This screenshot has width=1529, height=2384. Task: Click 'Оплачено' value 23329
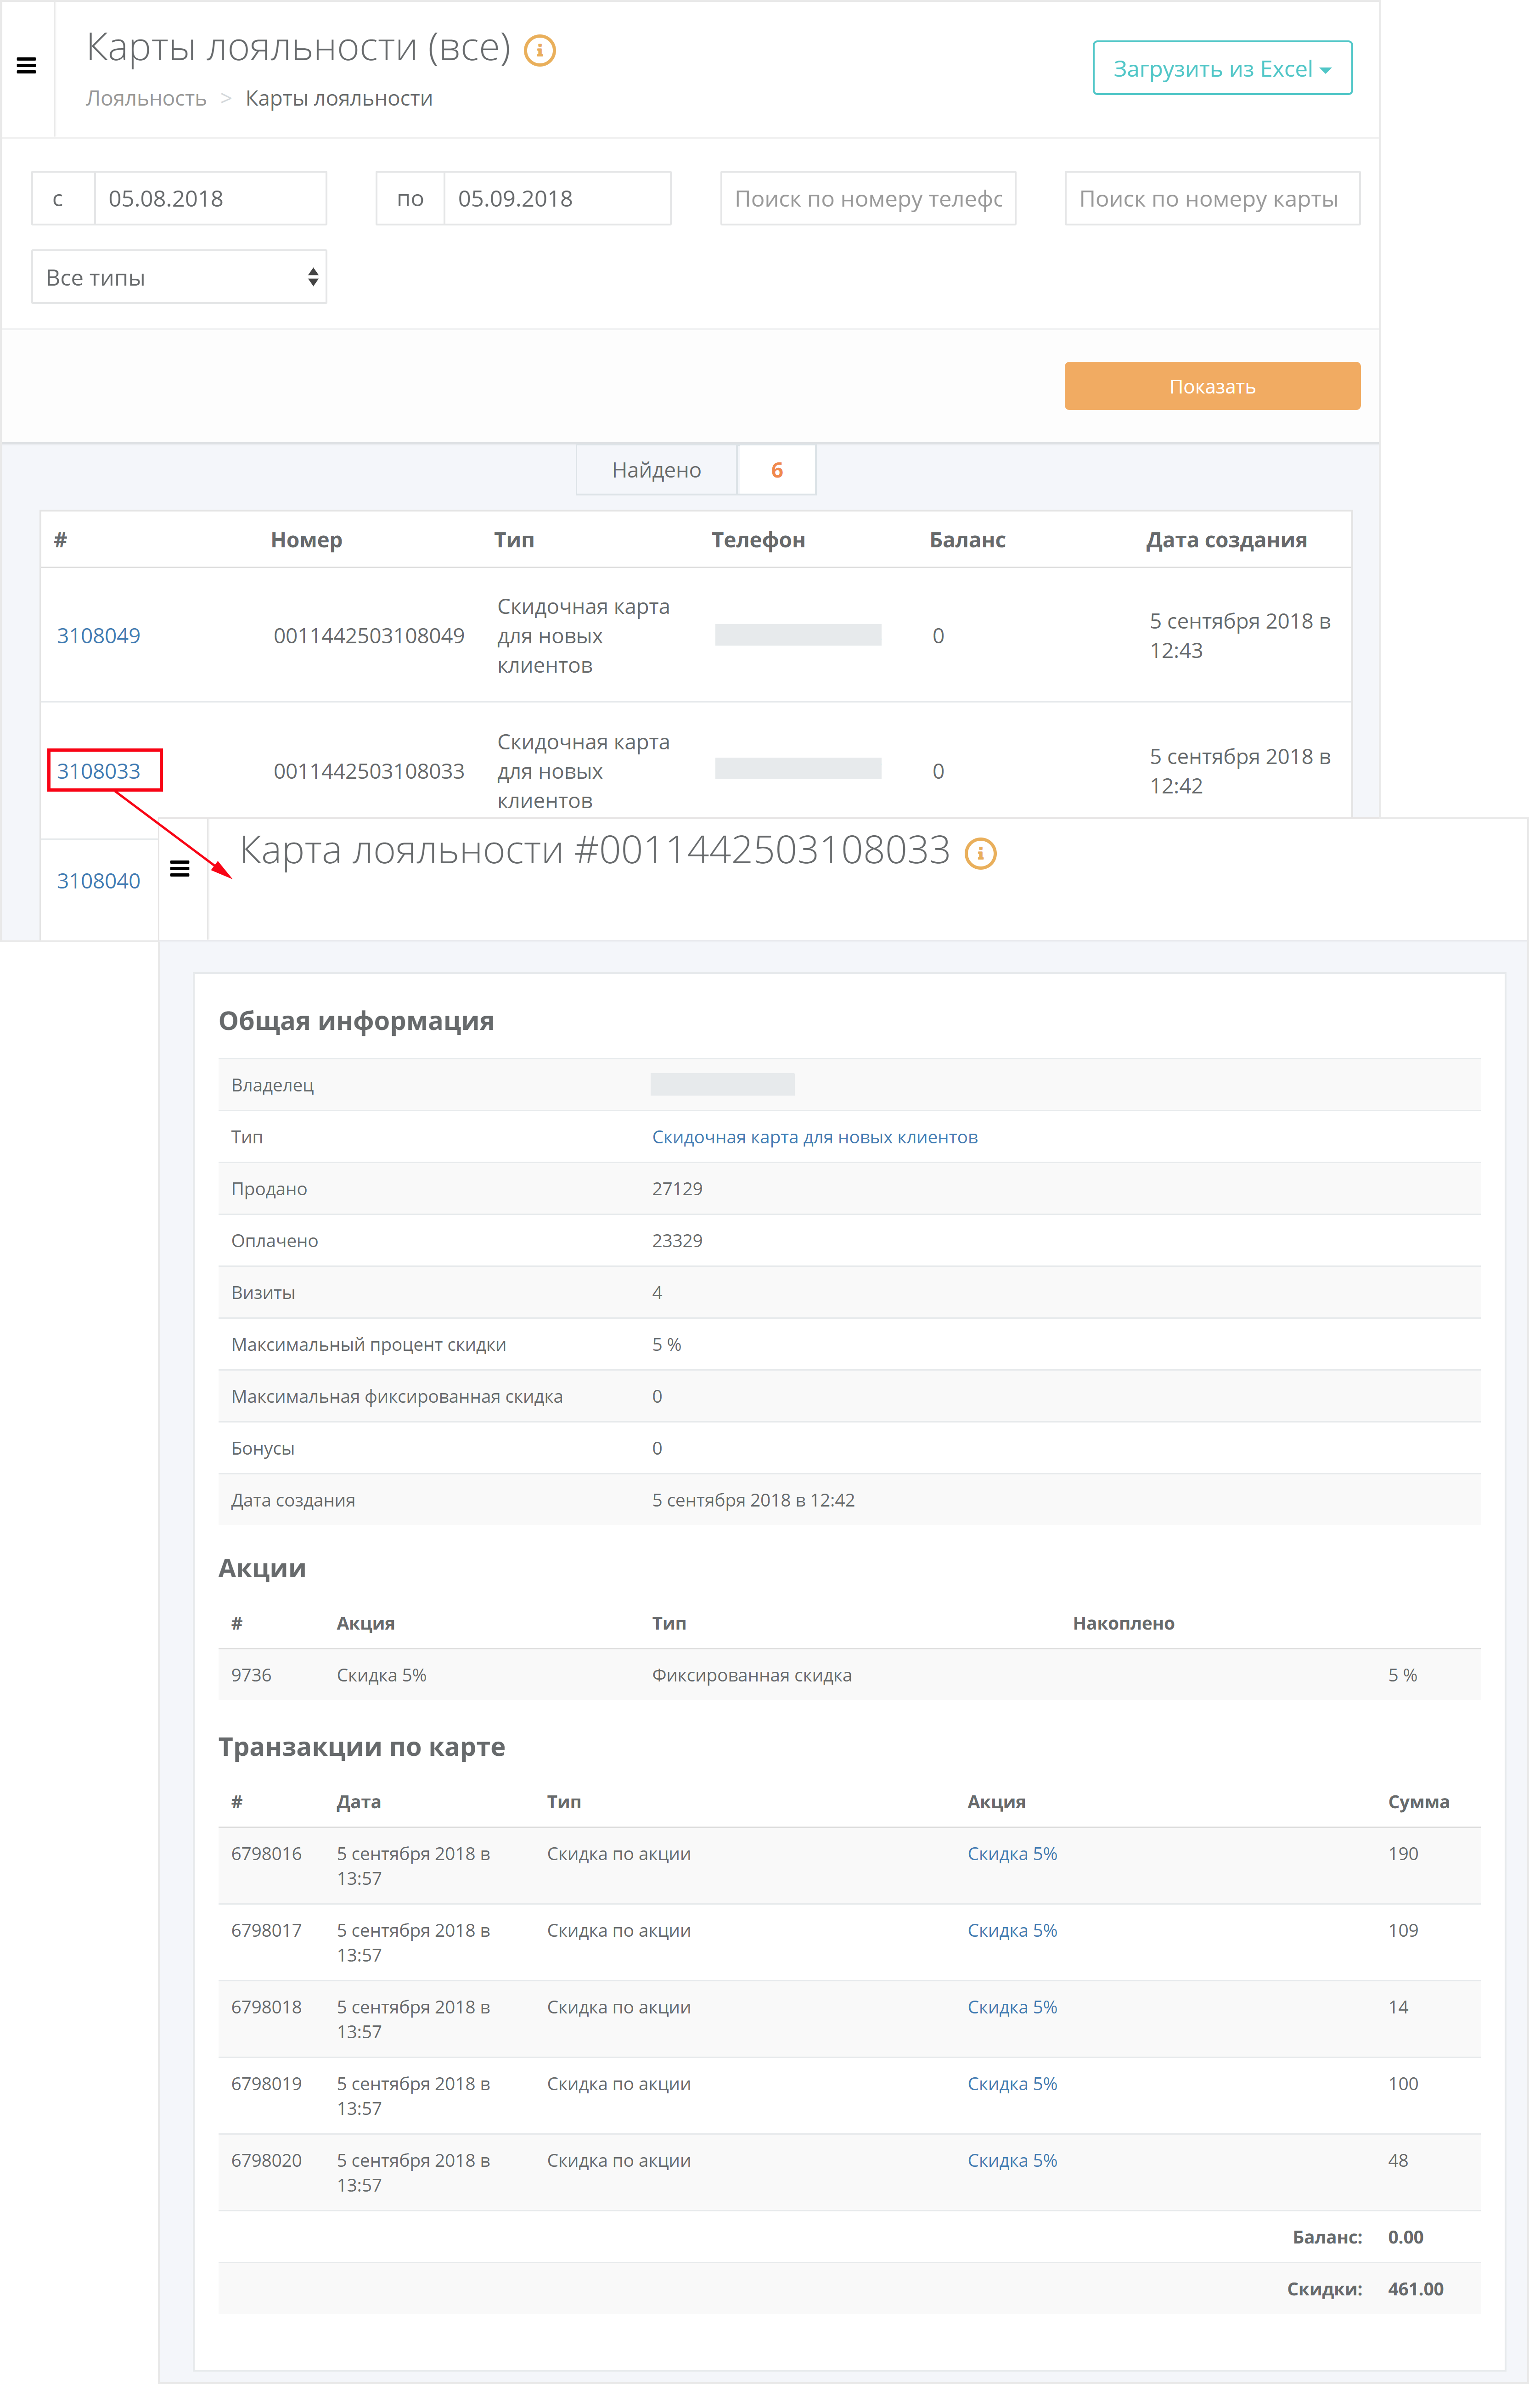click(x=677, y=1240)
